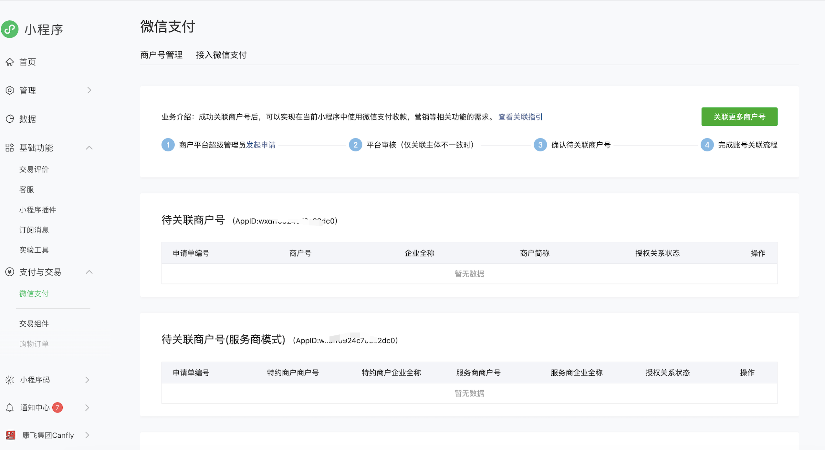Open 数据 in the sidebar
The height and width of the screenshot is (450, 825).
27,119
